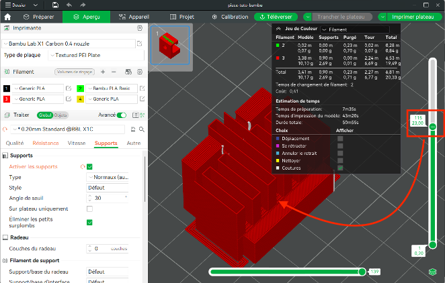
Task: Select plate 1 thumbnail
Action: [170, 46]
